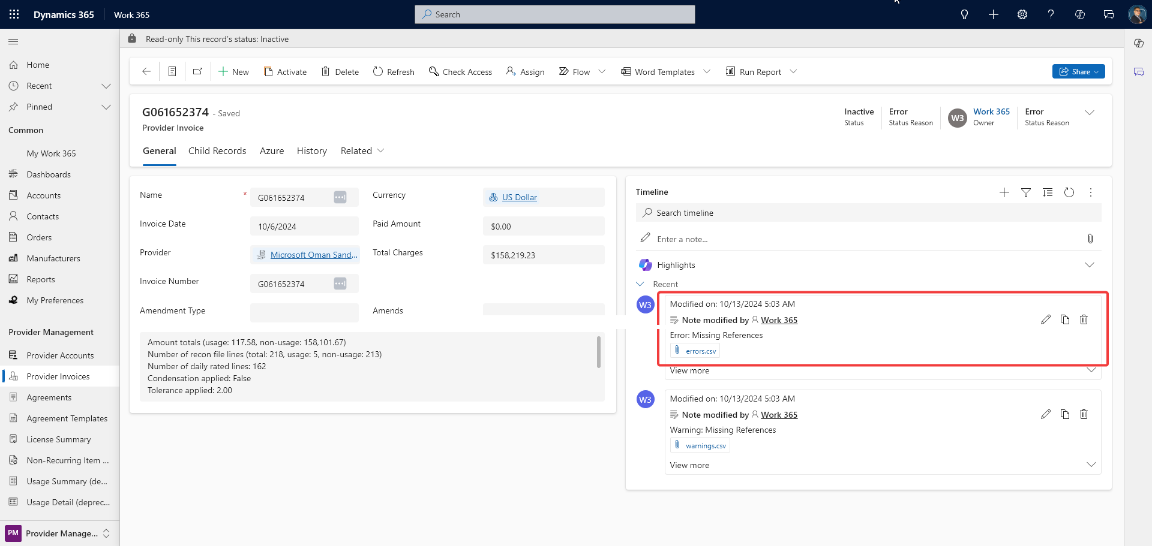Viewport: 1152px width, 546px height.
Task: Add a new timeline record with plus icon
Action: (x=1004, y=192)
